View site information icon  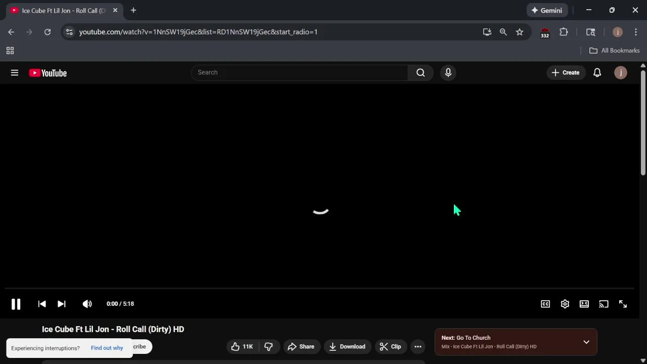[69, 32]
